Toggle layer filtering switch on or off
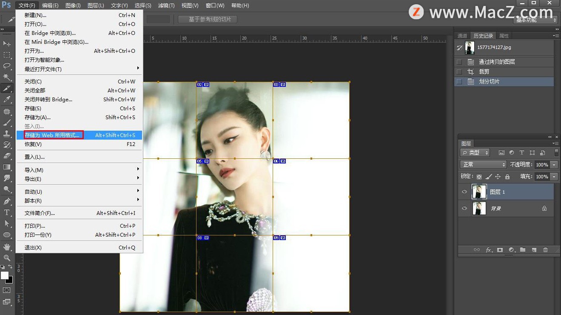The width and height of the screenshot is (561, 315). 557,152
